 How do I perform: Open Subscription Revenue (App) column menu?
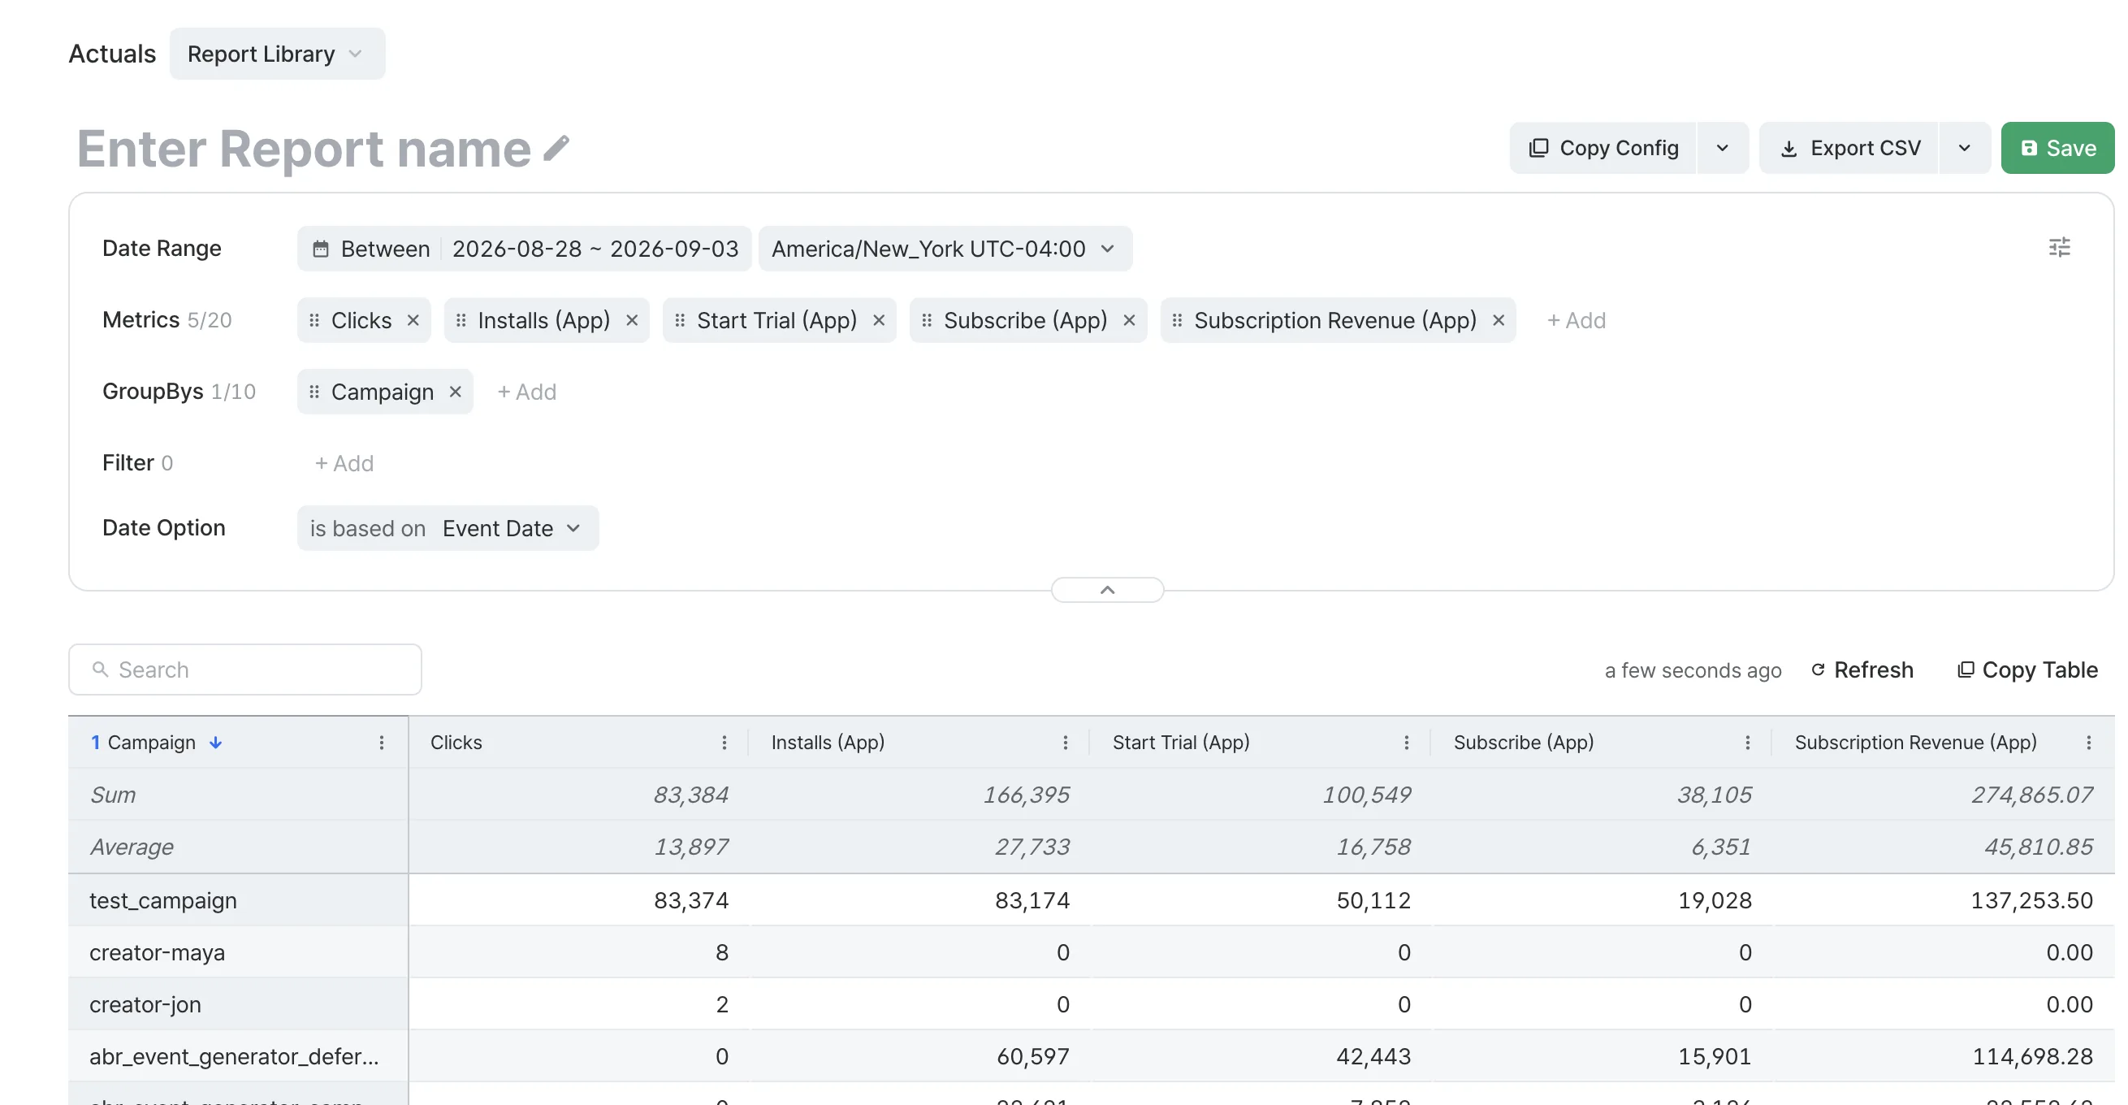coord(2087,742)
